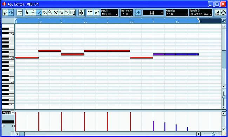Click the horizontal zoom slider handle
This screenshot has height=137, width=228.
pyautogui.click(x=213, y=134)
